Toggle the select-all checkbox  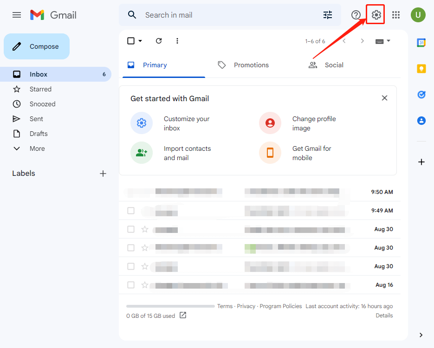131,41
